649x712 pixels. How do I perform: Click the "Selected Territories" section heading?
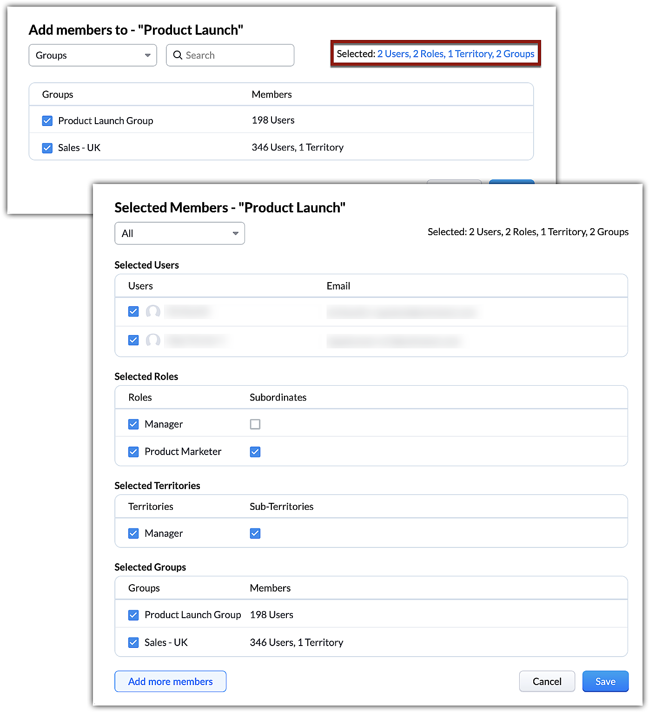pyautogui.click(x=158, y=486)
